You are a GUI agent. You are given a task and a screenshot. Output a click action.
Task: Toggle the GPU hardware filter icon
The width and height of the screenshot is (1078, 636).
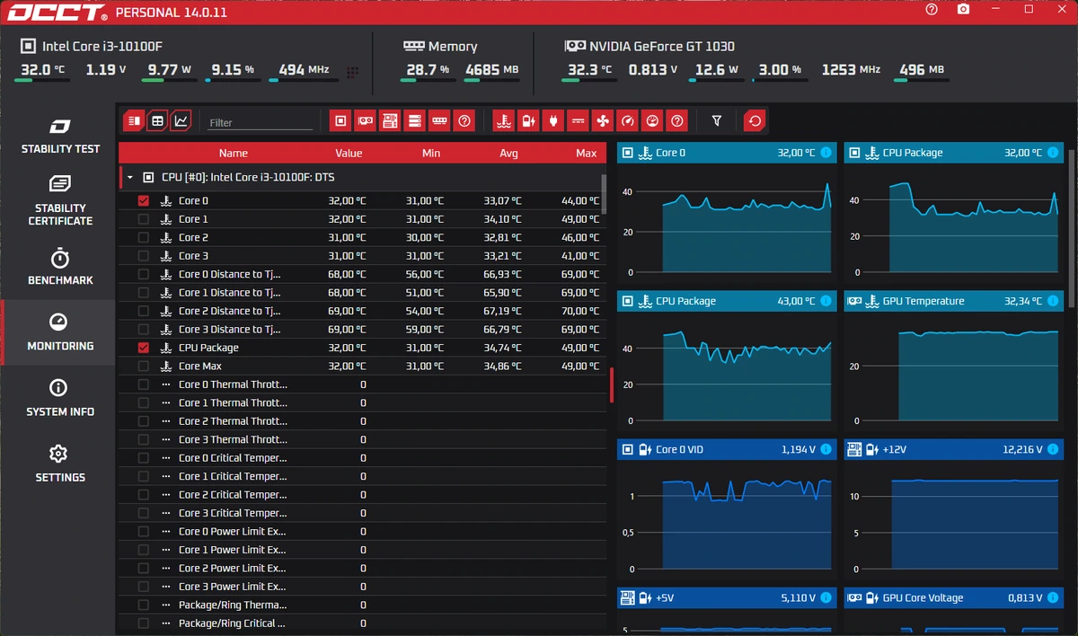(365, 120)
